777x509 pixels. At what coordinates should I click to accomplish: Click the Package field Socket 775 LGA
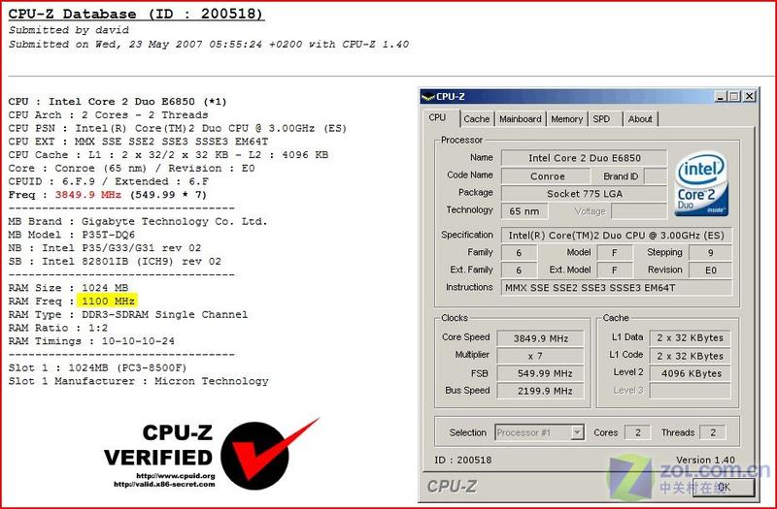[x=585, y=193]
